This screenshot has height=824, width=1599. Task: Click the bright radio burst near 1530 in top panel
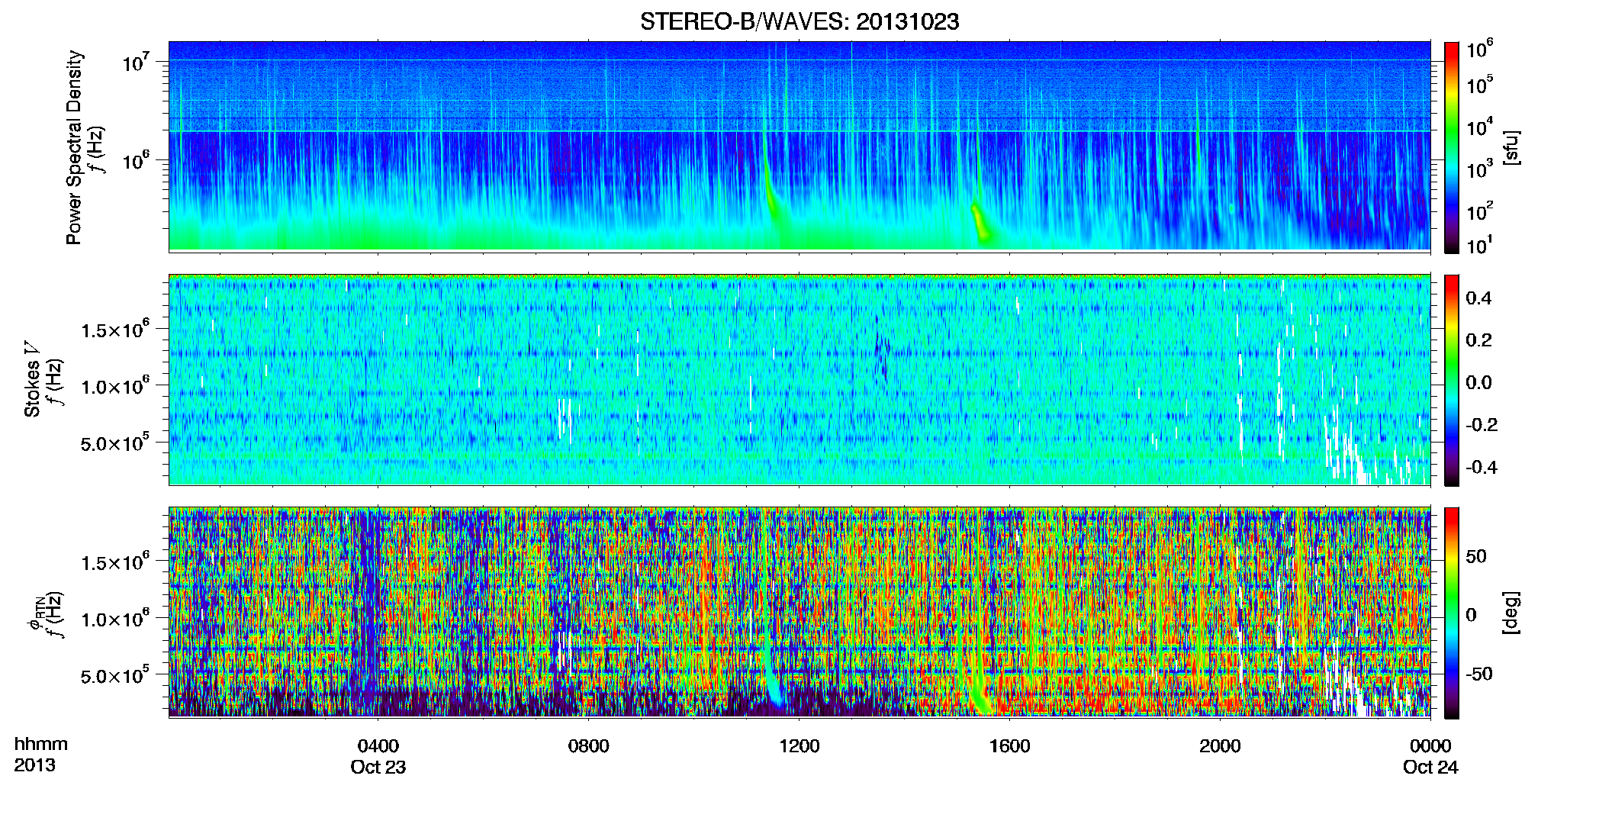click(980, 224)
